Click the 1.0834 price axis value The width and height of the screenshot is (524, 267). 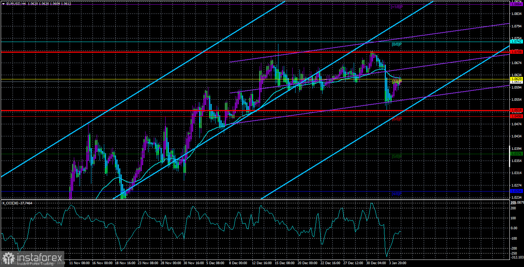pos(517,14)
